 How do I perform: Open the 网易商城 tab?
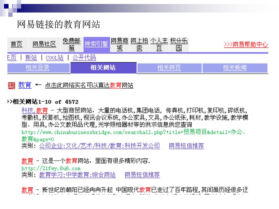pyautogui.click(x=120, y=44)
